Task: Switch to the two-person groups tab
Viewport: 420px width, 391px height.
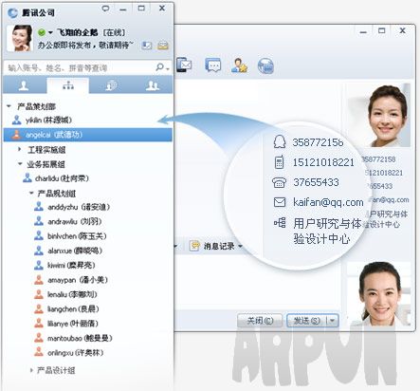Action: [152, 85]
